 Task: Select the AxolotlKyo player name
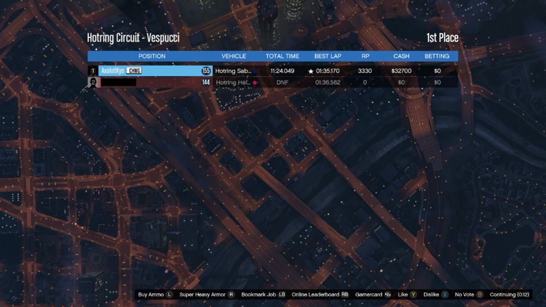[112, 71]
